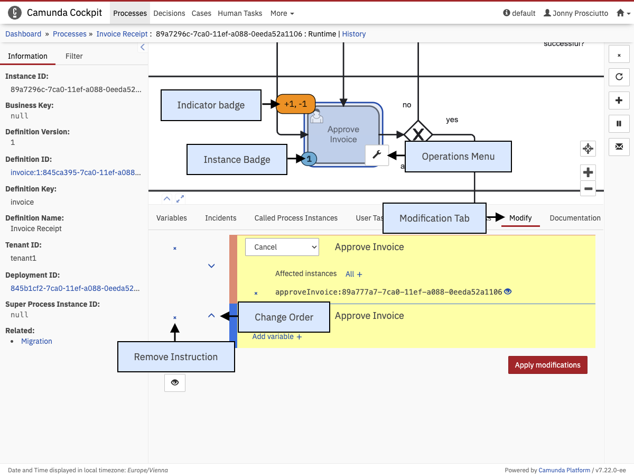Maximize the tabs panel with expand-arrows icon
This screenshot has width=634, height=476.
[x=180, y=199]
